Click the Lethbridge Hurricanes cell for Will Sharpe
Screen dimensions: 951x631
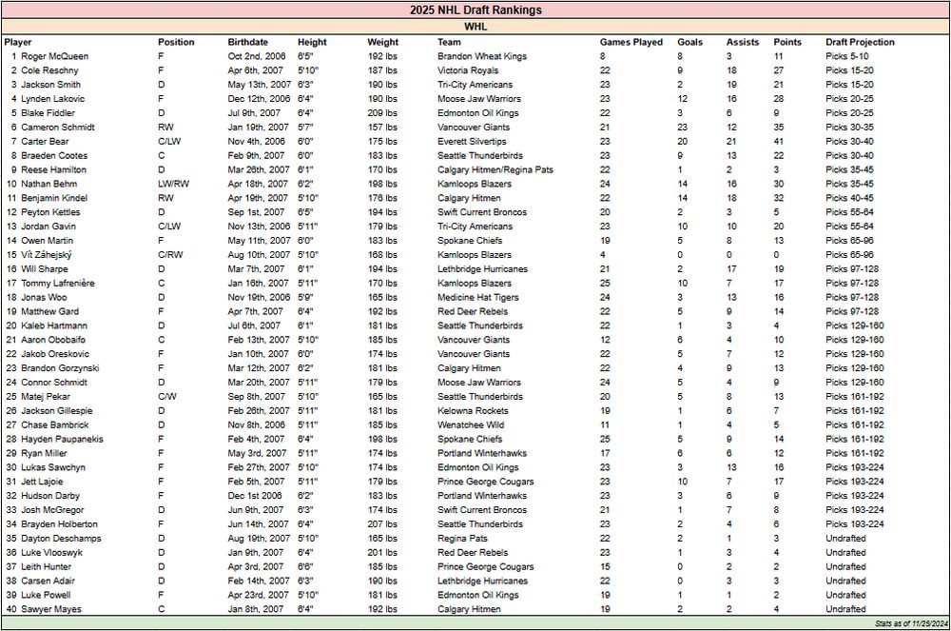[483, 268]
